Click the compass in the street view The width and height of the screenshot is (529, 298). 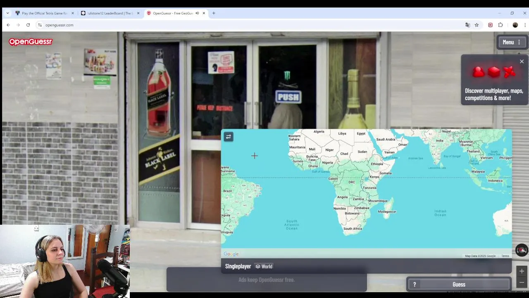click(522, 250)
